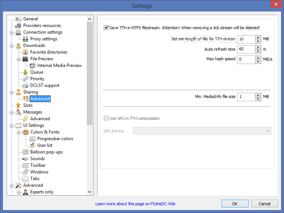Increase Max hash speed value
The width and height of the screenshot is (284, 213).
[258, 58]
